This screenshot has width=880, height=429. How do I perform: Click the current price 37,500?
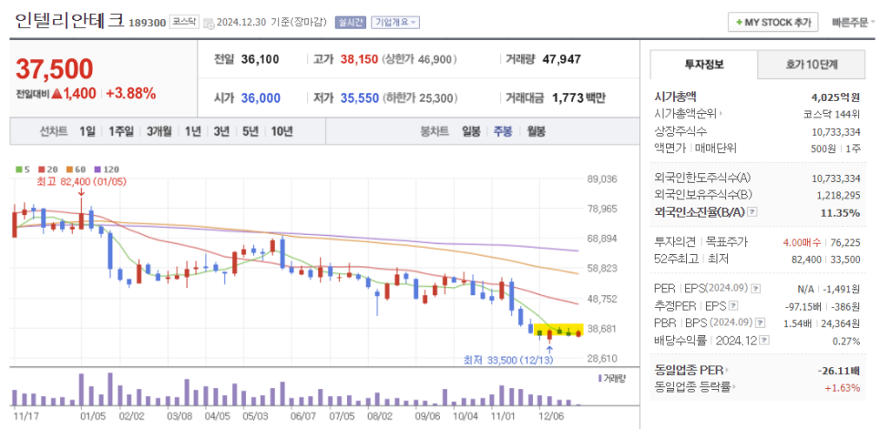click(x=55, y=69)
